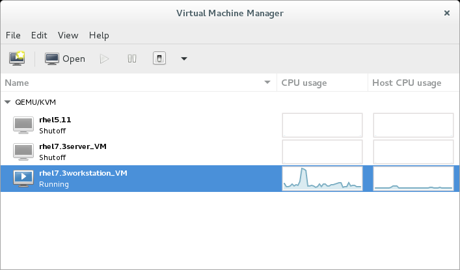The image size is (460, 270).
Task: Sort by the CPU usage column header
Action: click(x=322, y=83)
